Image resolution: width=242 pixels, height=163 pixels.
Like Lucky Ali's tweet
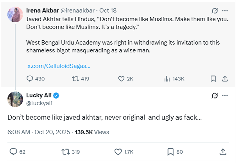click(x=118, y=151)
